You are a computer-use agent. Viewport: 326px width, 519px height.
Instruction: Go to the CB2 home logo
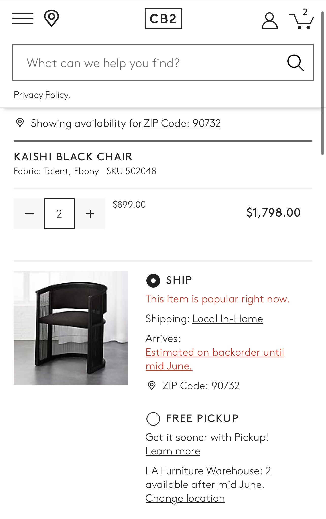coord(163,19)
